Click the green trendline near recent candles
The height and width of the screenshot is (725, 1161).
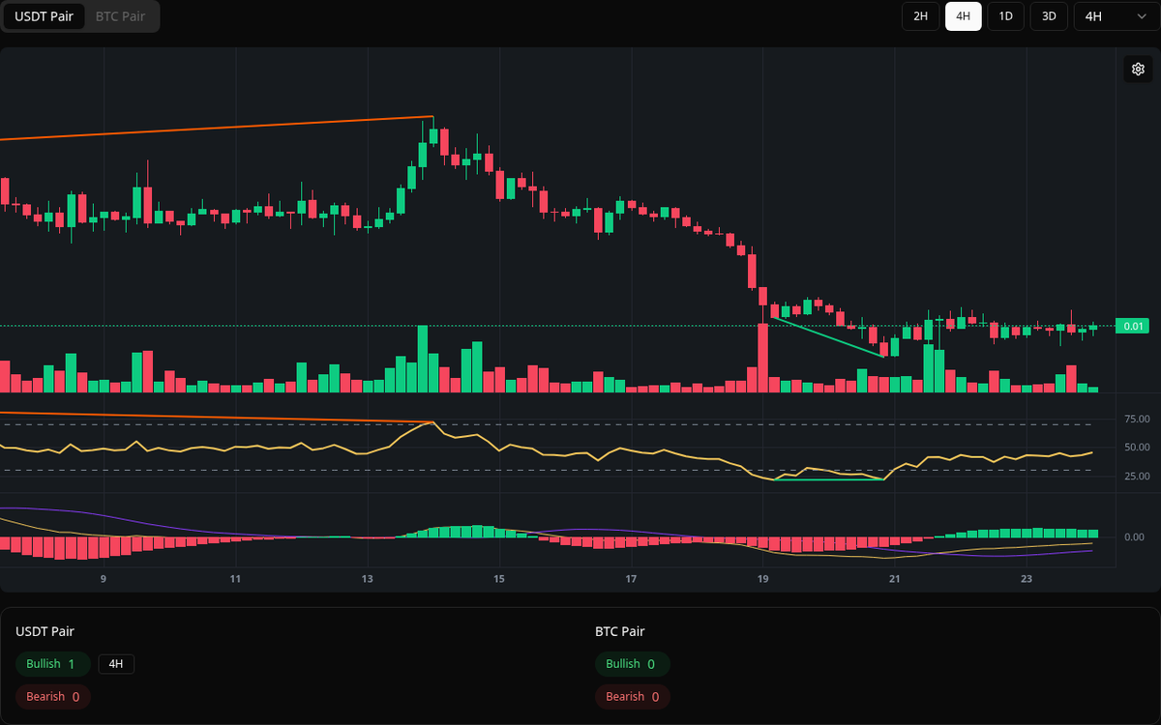827,338
